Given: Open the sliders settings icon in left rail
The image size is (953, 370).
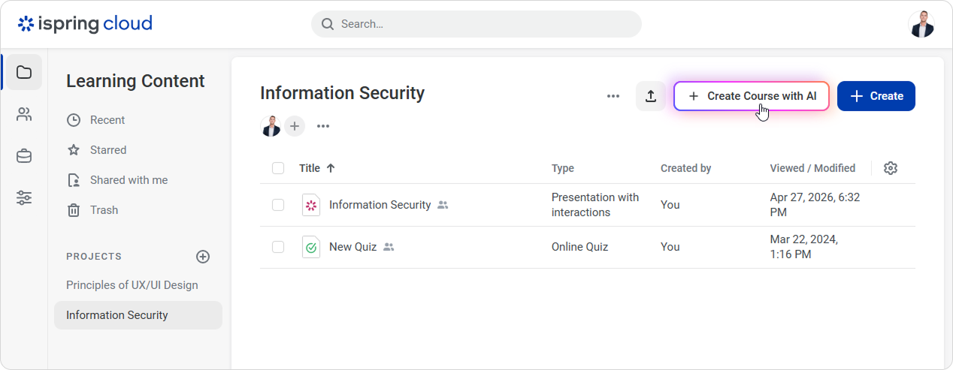Looking at the screenshot, I should [x=24, y=198].
